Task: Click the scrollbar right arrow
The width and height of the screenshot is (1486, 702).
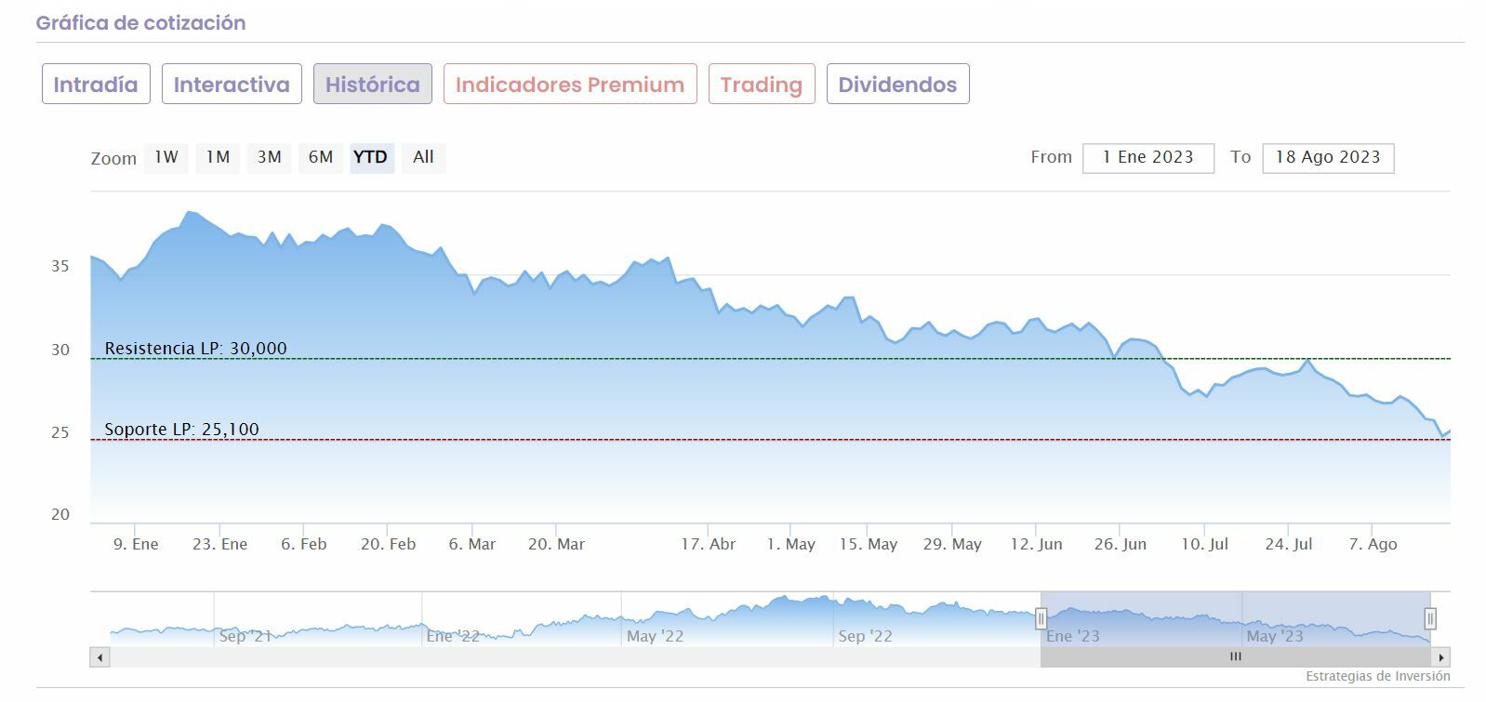Action: [1441, 657]
